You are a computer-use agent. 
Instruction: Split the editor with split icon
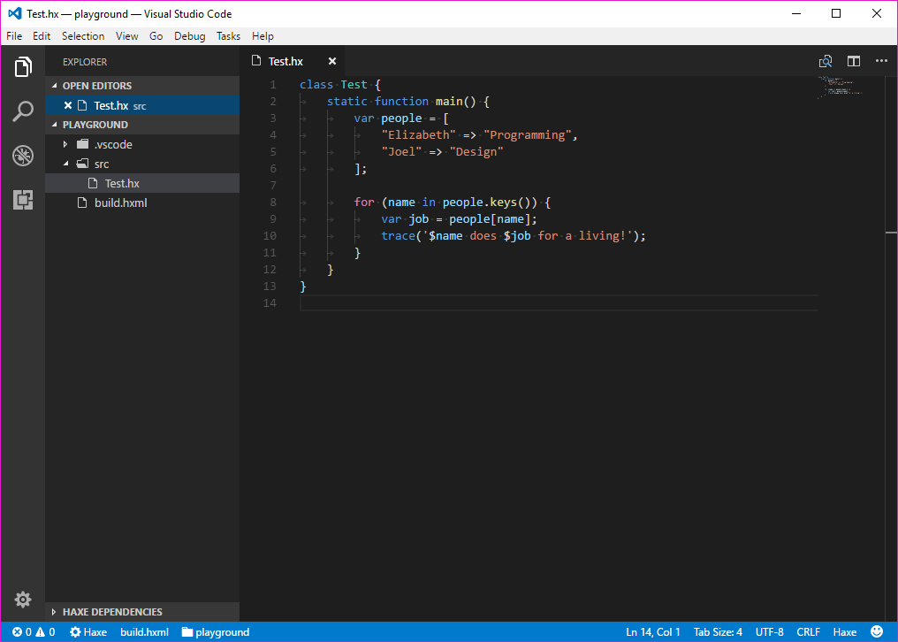coord(854,61)
